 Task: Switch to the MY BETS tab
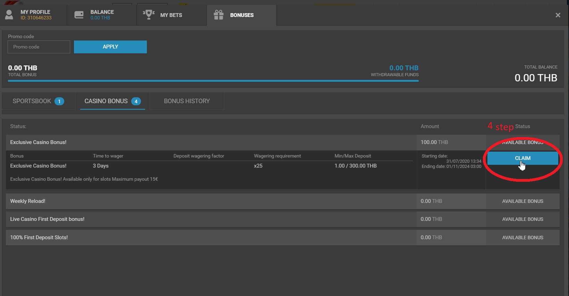172,15
